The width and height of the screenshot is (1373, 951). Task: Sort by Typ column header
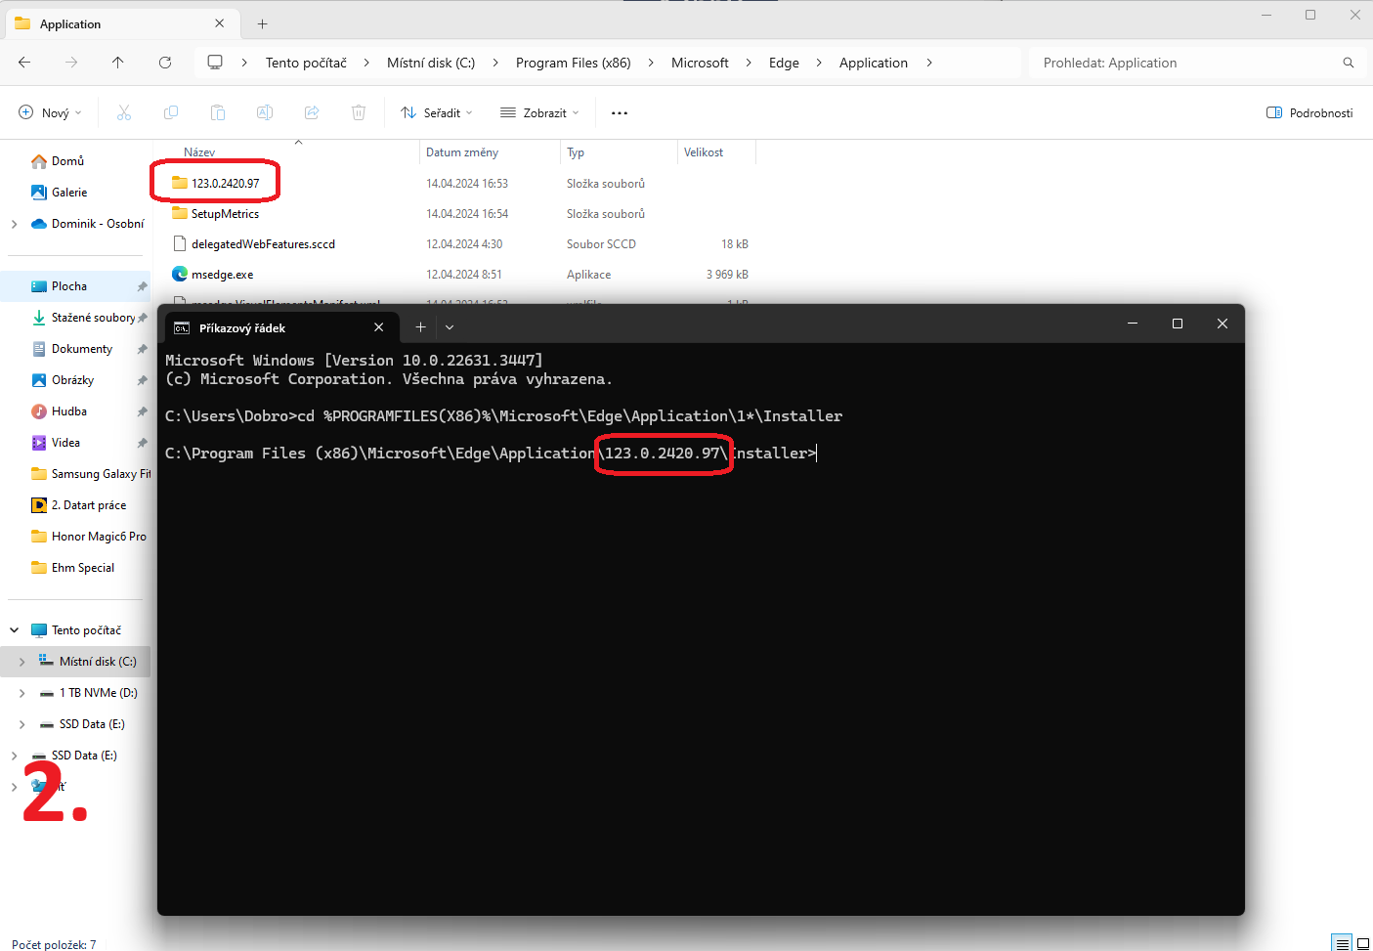[x=576, y=152]
